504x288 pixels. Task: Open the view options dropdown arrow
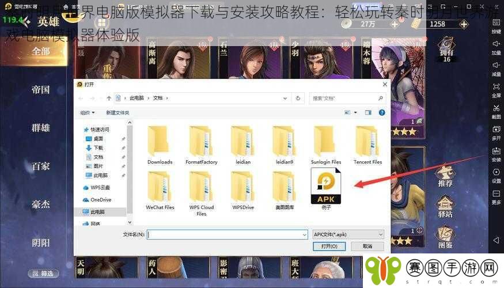pos(355,112)
